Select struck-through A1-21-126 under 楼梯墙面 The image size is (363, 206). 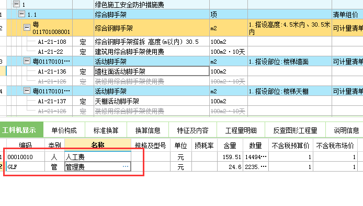point(52,81)
